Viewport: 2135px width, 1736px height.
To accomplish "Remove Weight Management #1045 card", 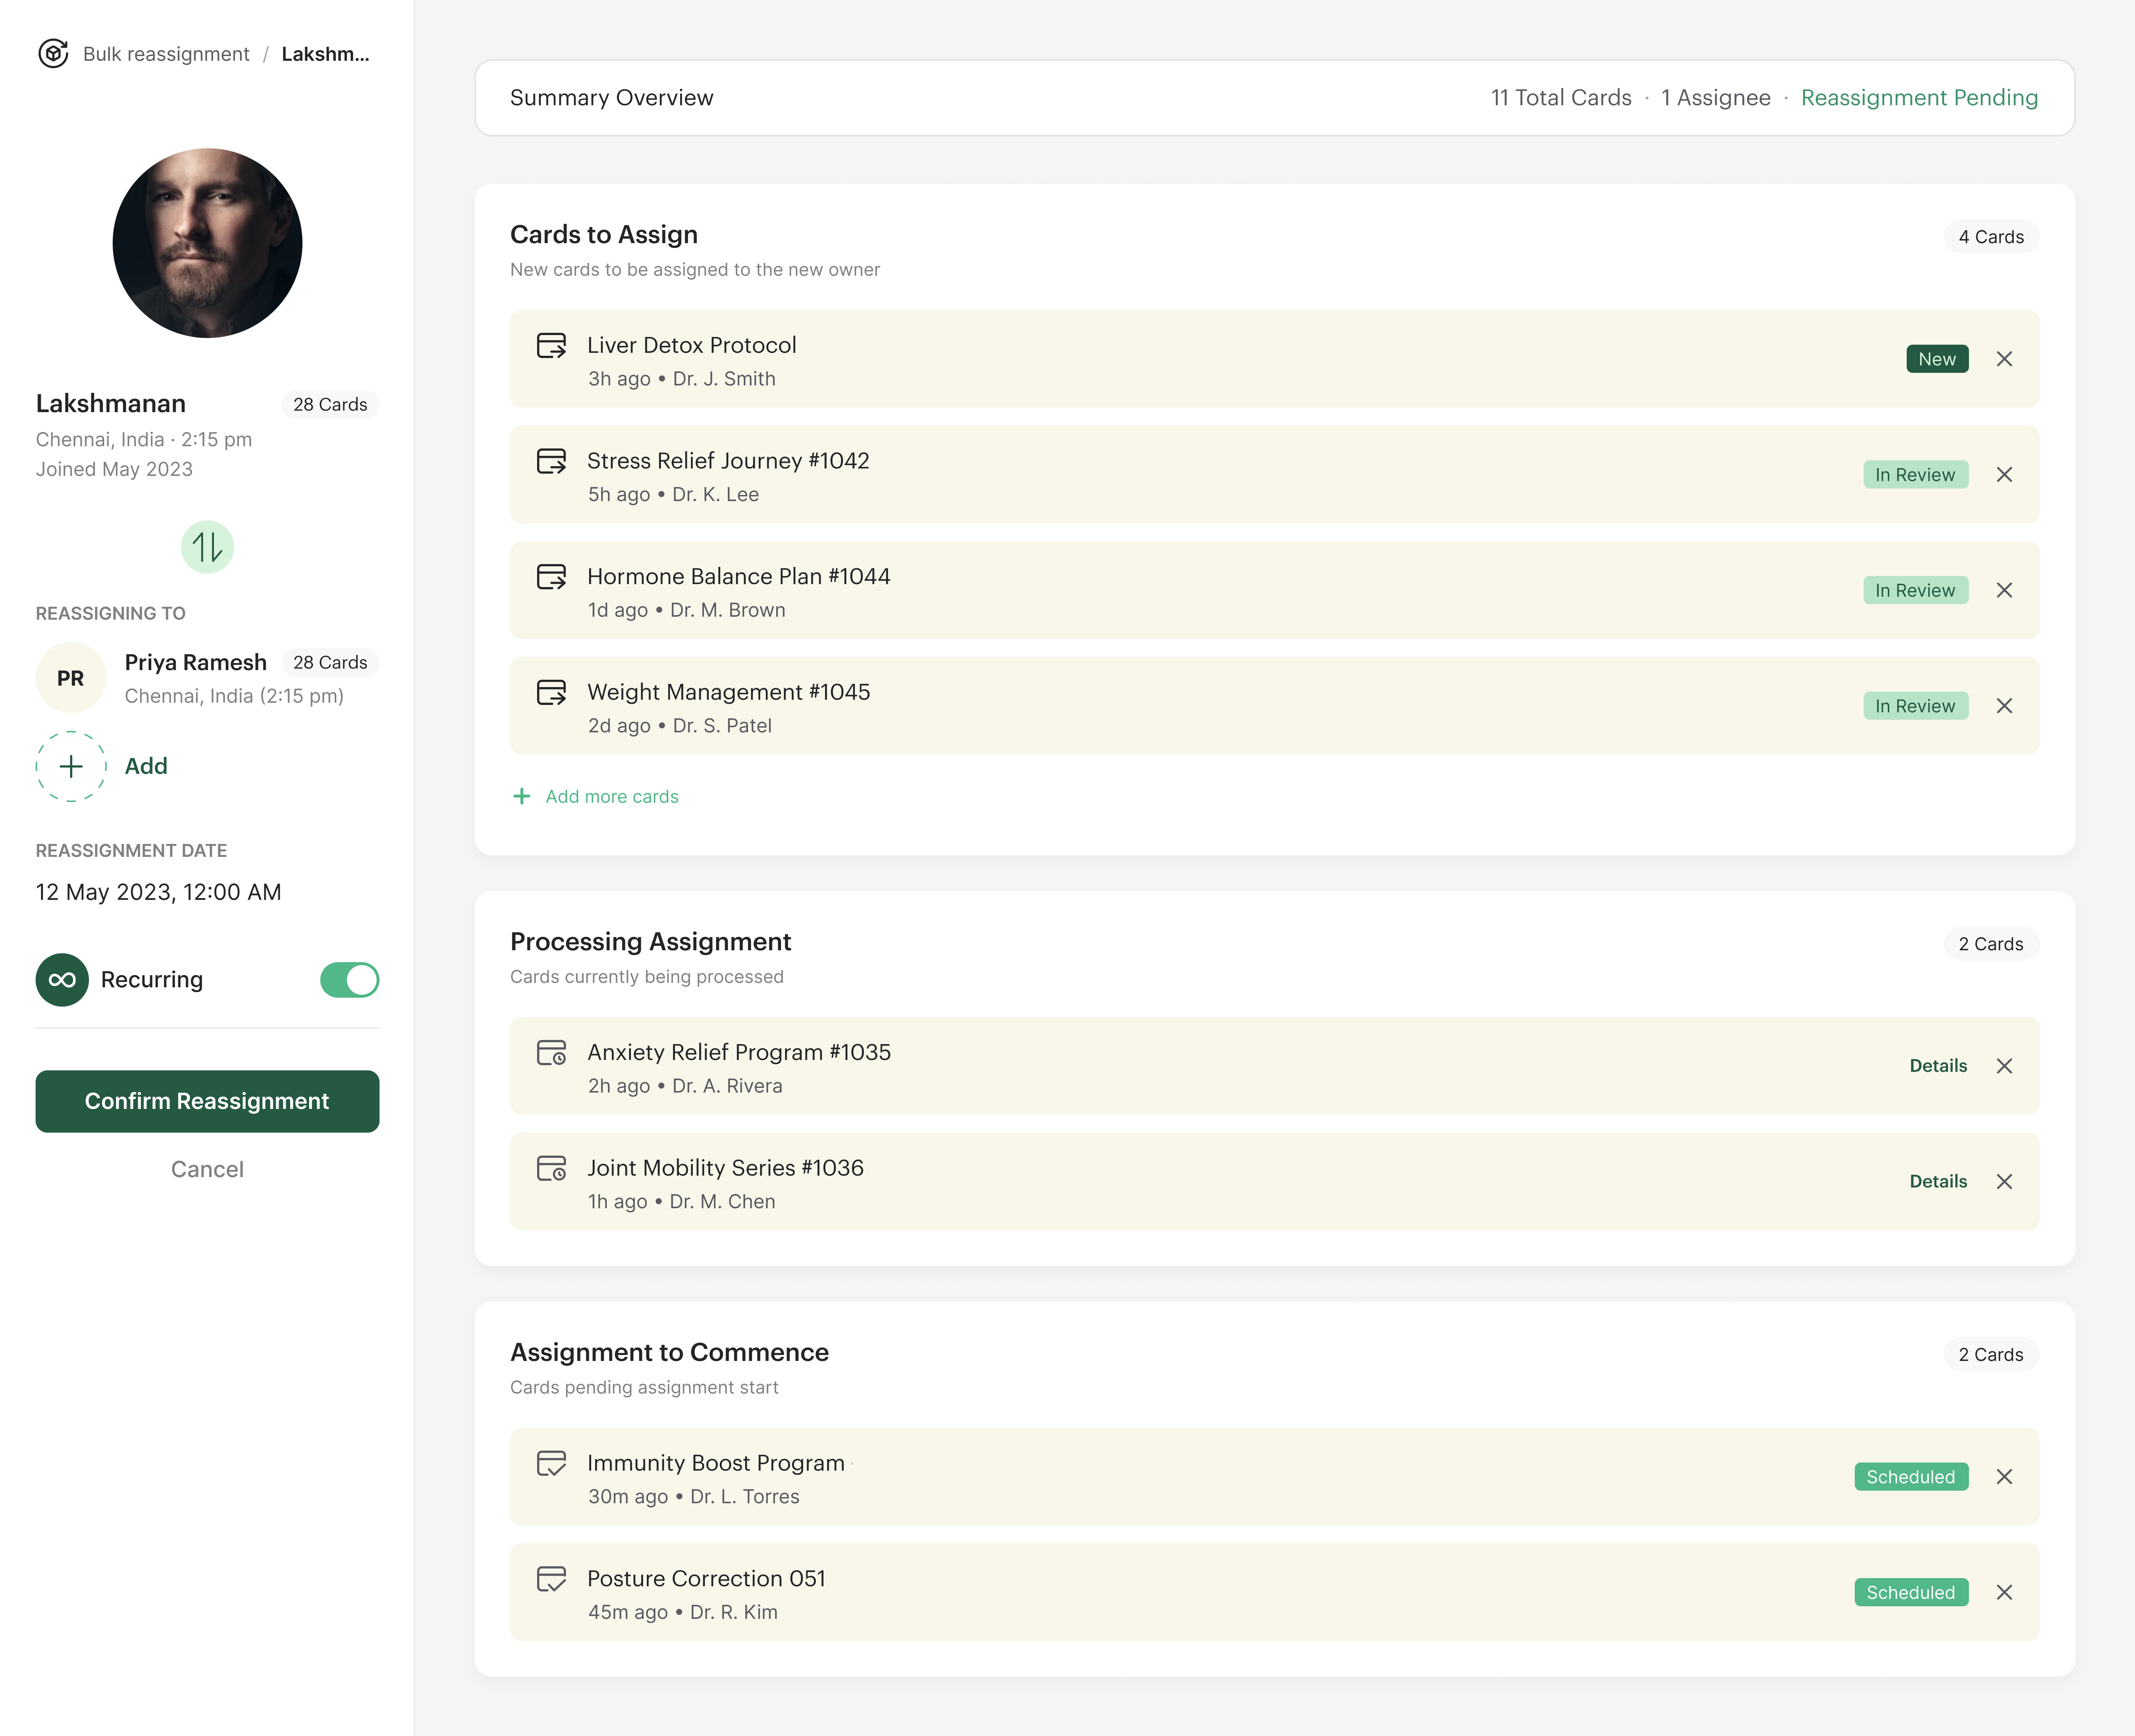I will click(2004, 706).
